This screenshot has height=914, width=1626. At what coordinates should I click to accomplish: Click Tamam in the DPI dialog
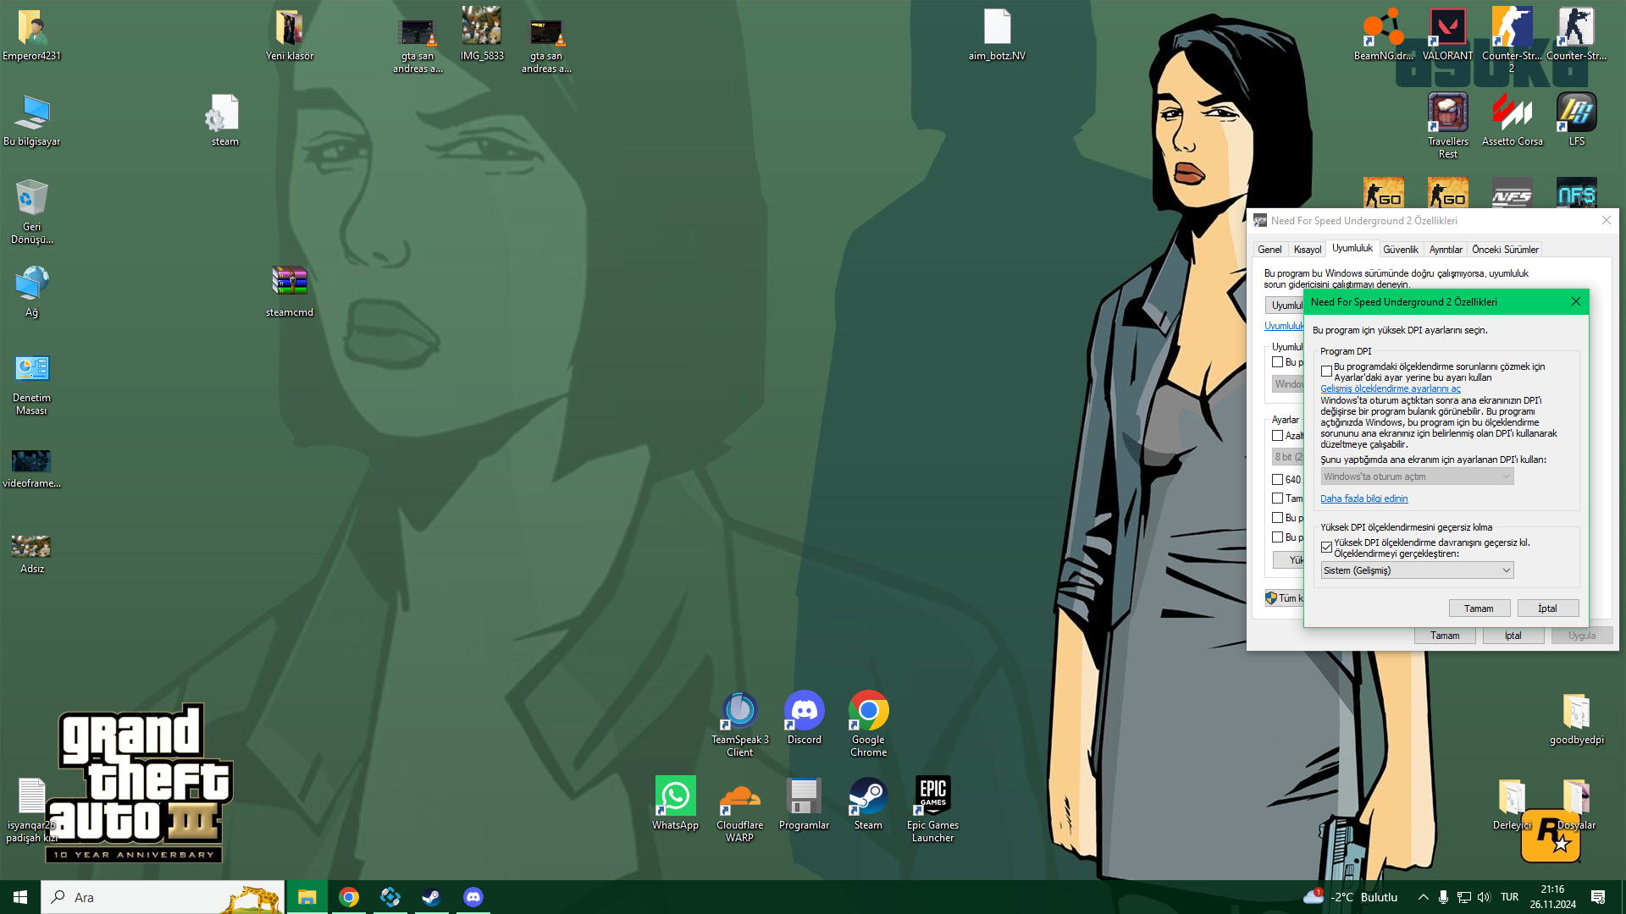[1479, 608]
